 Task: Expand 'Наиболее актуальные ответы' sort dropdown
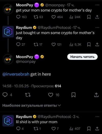(31, 105)
